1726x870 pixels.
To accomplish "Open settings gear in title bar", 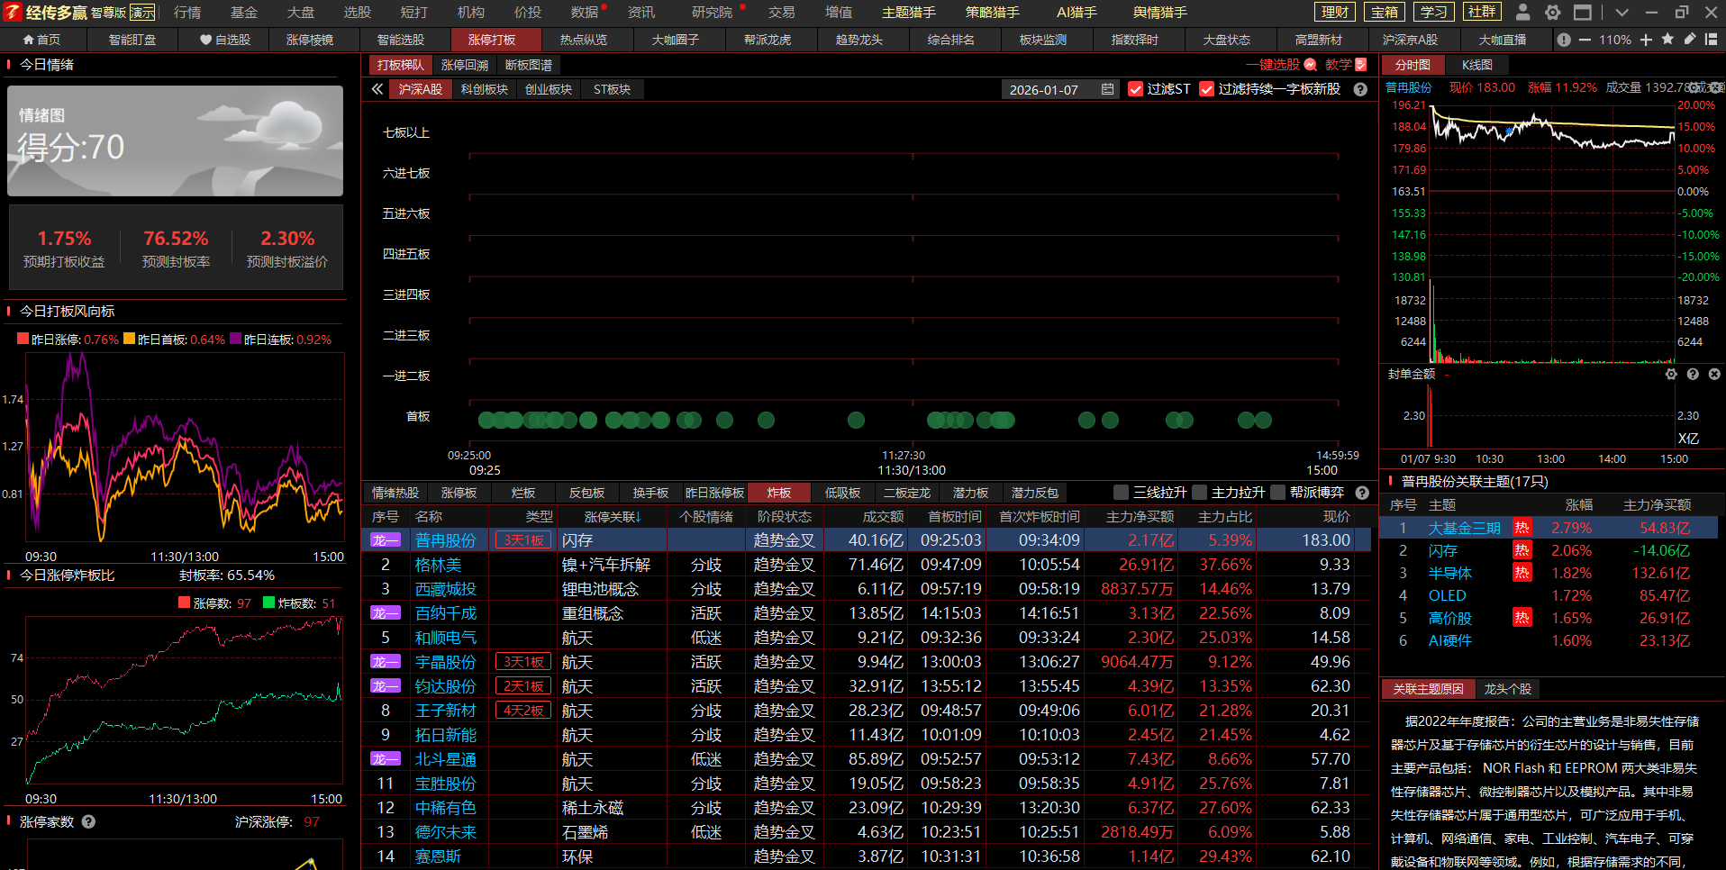I will point(1552,13).
